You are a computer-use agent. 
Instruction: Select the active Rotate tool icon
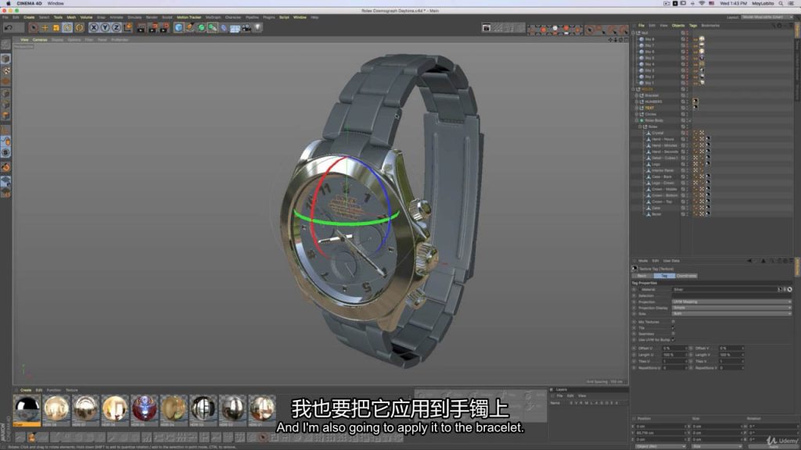click(67, 28)
